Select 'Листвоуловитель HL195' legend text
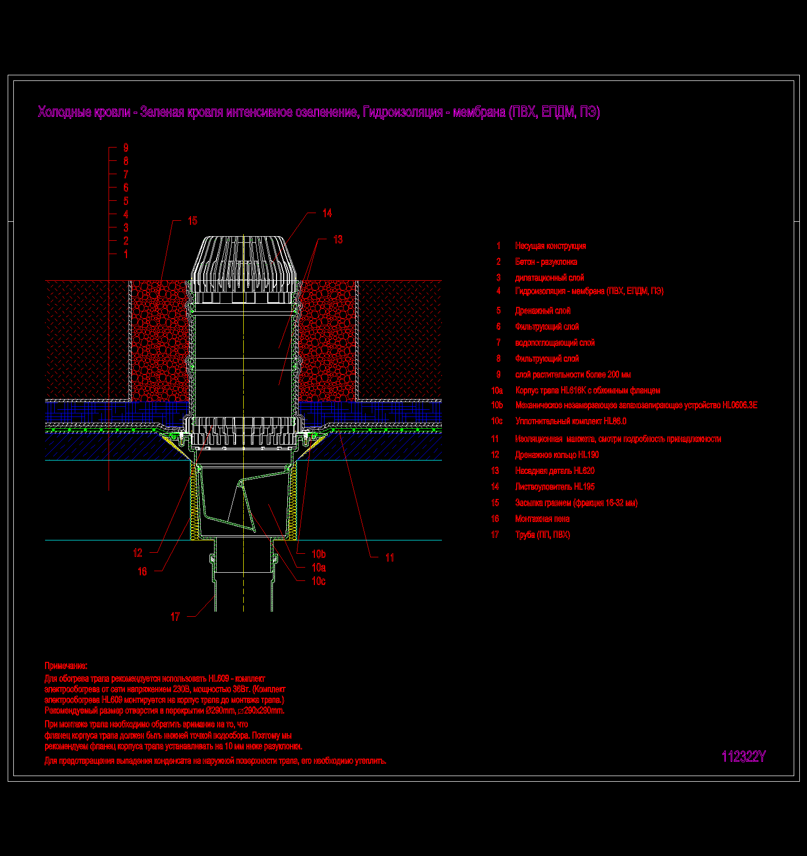The width and height of the screenshot is (807, 856). coord(555,487)
